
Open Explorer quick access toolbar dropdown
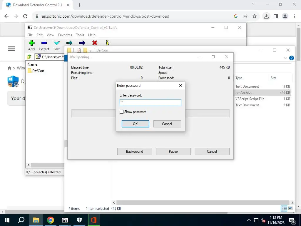click(x=91, y=50)
